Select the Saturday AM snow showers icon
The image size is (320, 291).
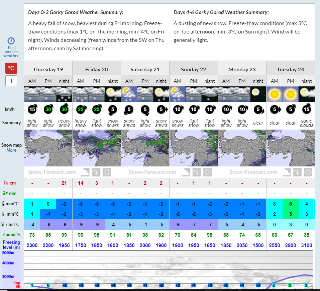pyautogui.click(x=129, y=94)
